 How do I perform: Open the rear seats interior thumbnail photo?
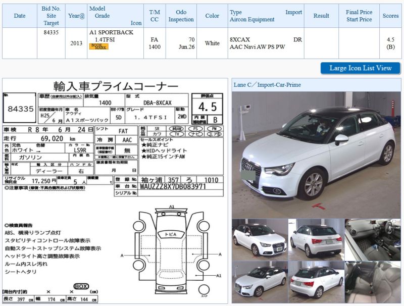373,282
